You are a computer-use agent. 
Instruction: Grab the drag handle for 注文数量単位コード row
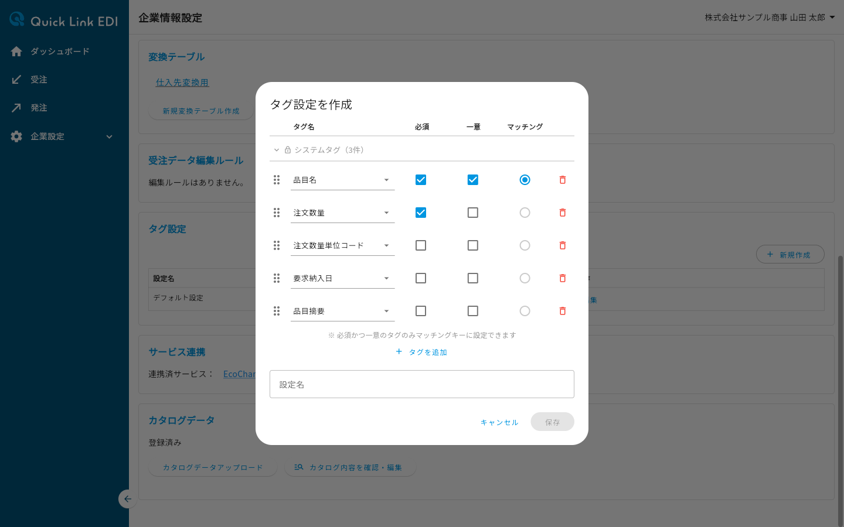point(277,245)
